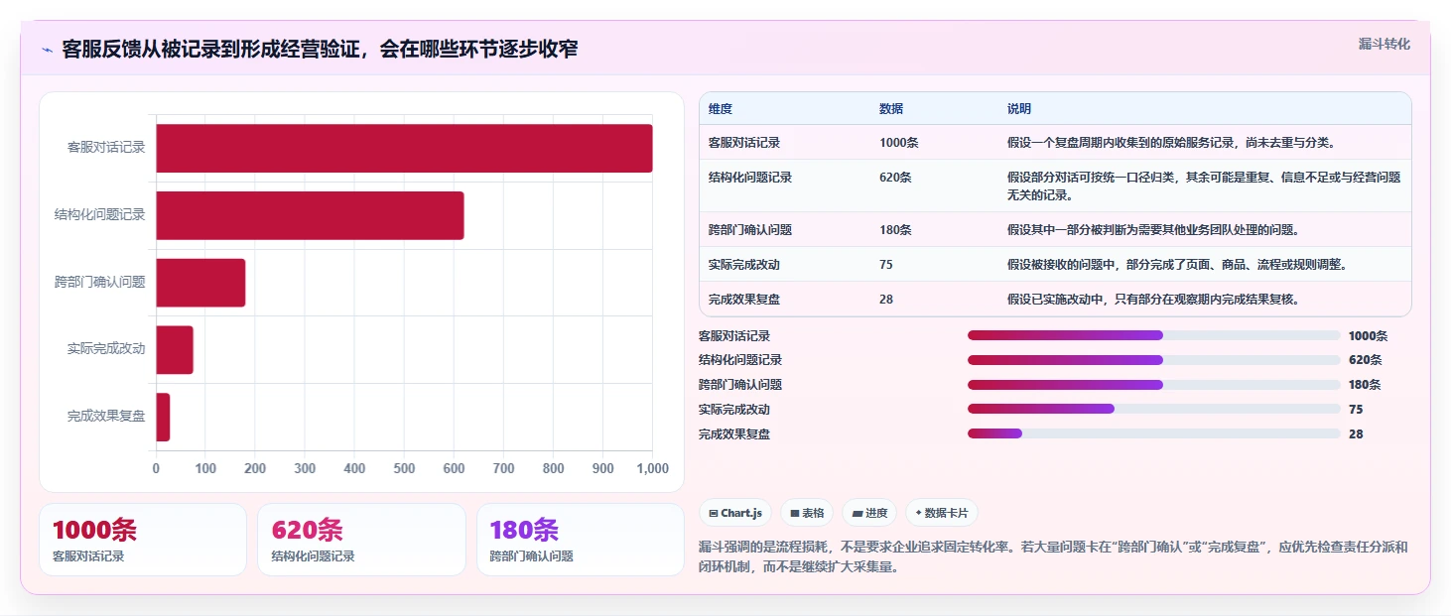The image size is (1451, 616).
Task: Click the 180条 table cell
Action: pyautogui.click(x=895, y=230)
